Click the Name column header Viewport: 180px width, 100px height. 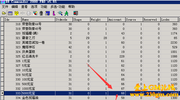pos(38,20)
